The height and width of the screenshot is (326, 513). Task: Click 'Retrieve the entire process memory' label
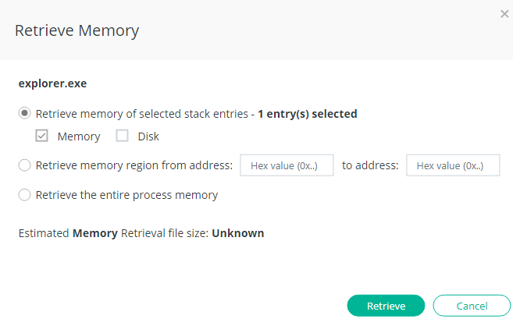[x=126, y=195]
